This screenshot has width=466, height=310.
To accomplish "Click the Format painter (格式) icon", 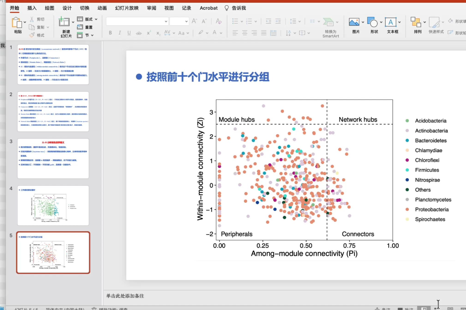I will [x=32, y=35].
